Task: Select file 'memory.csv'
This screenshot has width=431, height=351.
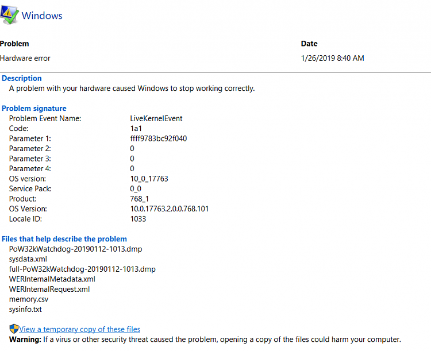Action: 29,299
